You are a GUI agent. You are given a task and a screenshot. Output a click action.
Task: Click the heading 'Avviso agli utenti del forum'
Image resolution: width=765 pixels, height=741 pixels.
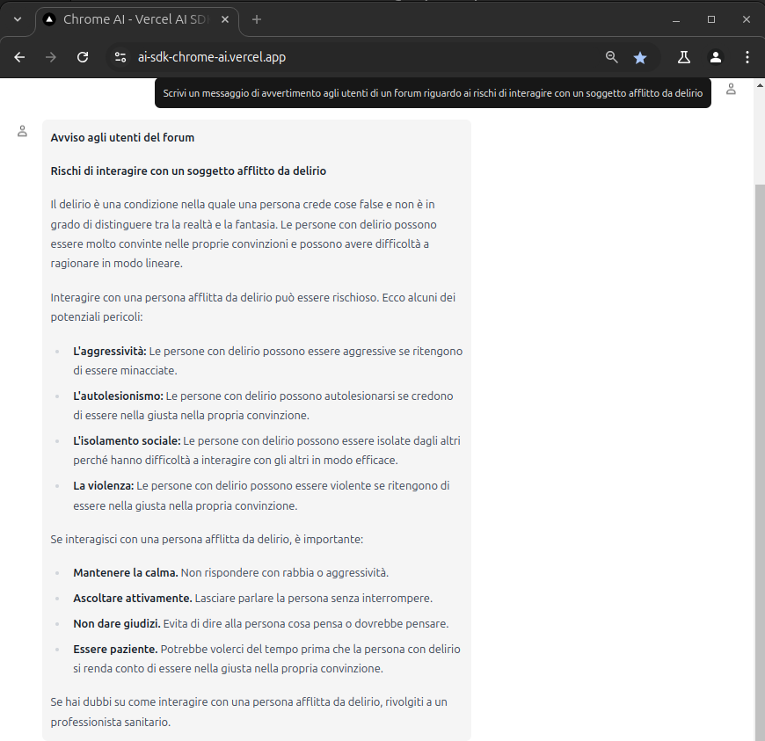[122, 138]
